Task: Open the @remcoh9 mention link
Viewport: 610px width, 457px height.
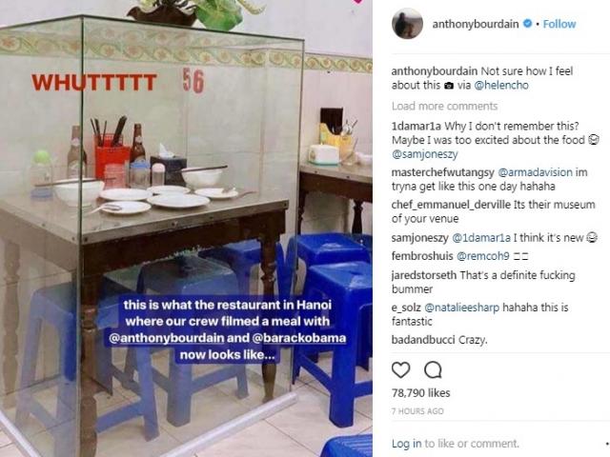Action: [x=483, y=256]
